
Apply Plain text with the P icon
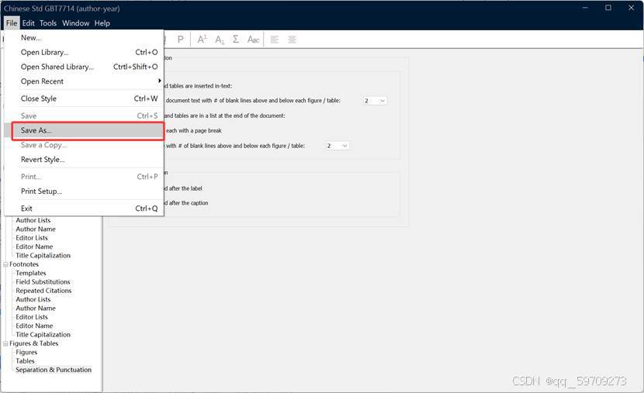(x=180, y=40)
